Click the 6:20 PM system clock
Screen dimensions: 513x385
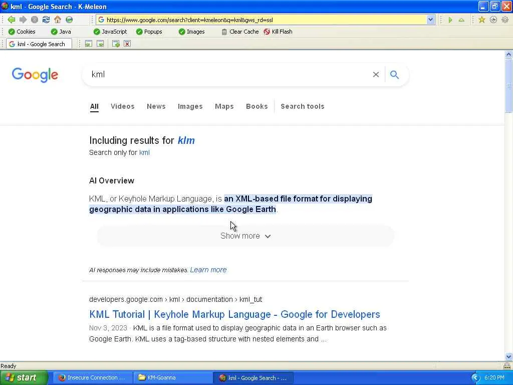(x=494, y=377)
